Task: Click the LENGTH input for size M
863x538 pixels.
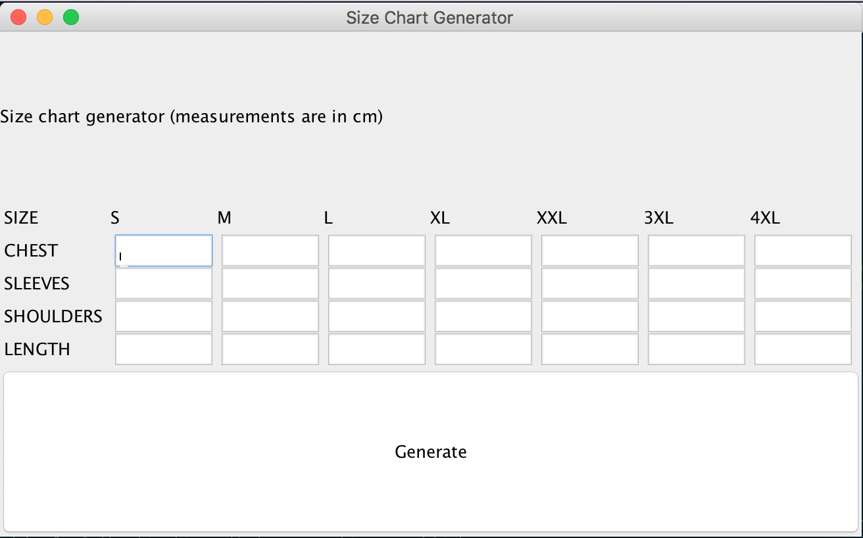Action: (270, 349)
